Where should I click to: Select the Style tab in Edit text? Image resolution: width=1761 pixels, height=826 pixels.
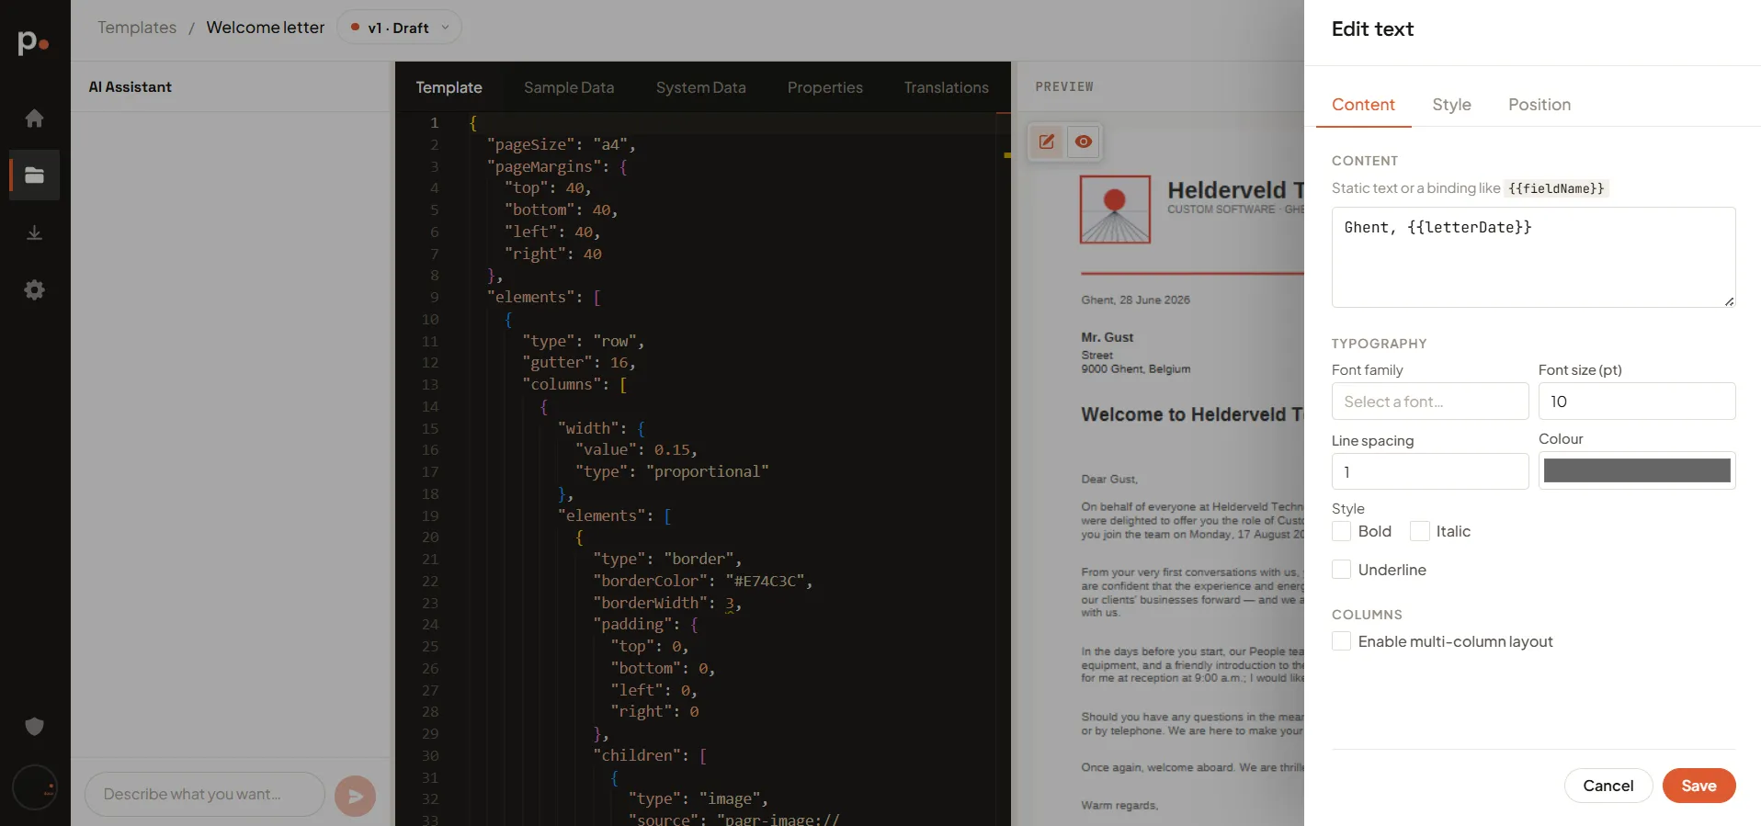1451,105
